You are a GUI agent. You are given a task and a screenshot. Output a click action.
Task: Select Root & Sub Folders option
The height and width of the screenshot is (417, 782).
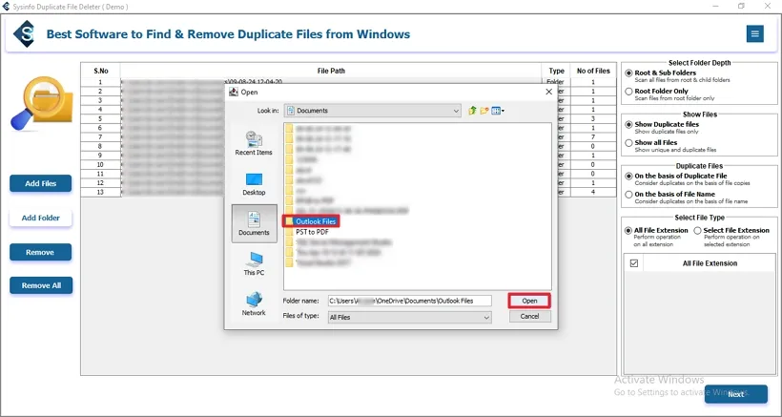pos(628,73)
